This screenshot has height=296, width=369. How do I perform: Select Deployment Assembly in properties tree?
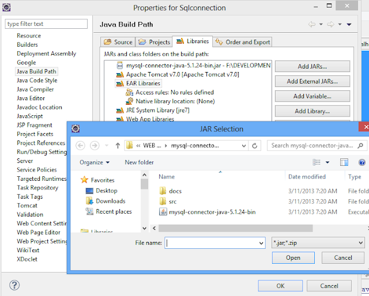tap(46, 54)
